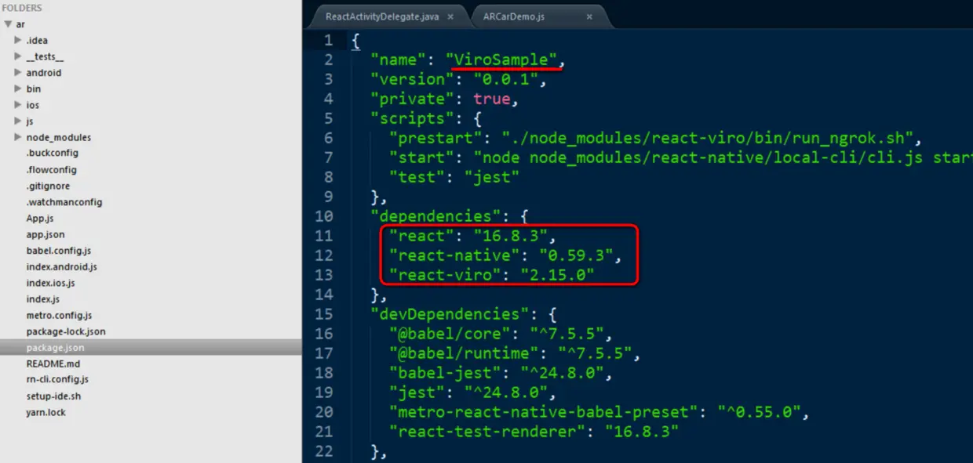The image size is (973, 463).
Task: Open .flowconfig file in sidebar
Action: click(x=51, y=170)
